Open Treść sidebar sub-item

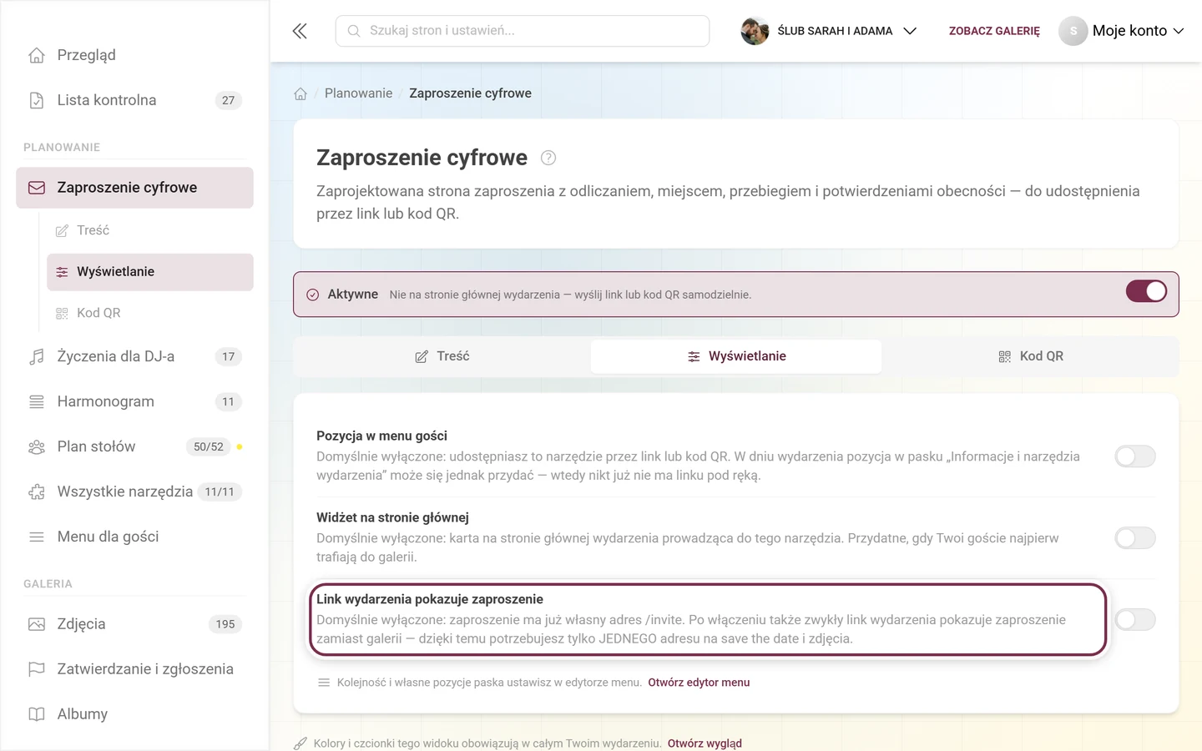(150, 230)
